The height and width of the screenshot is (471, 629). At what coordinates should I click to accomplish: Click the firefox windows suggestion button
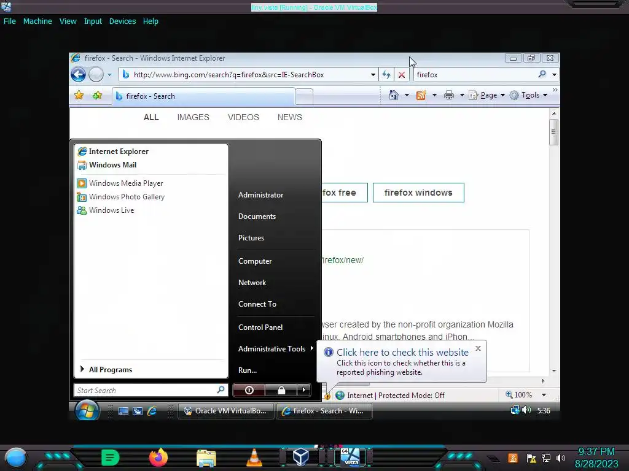pyautogui.click(x=418, y=193)
